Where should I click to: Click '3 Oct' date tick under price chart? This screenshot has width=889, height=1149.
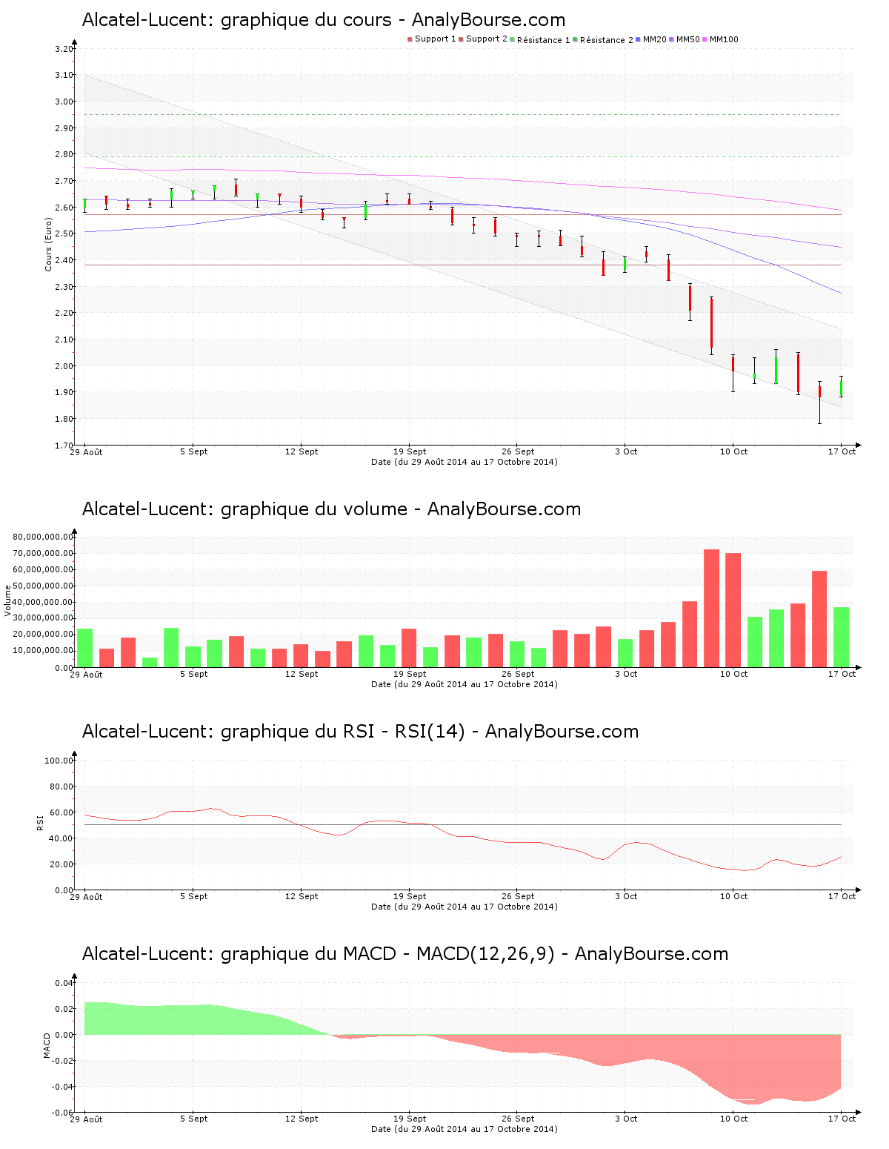[x=626, y=451]
